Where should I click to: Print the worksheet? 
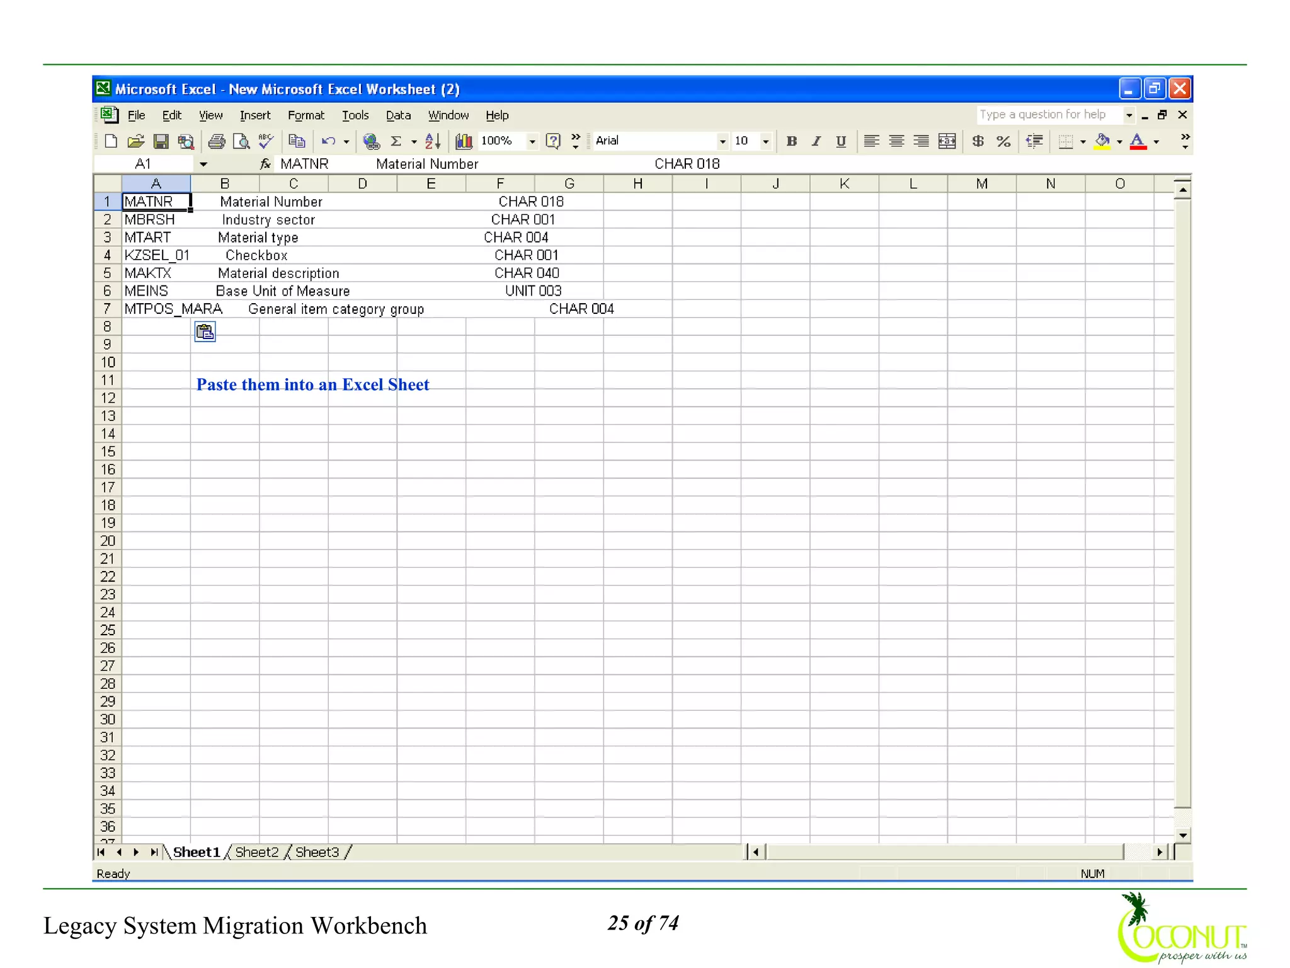217,141
